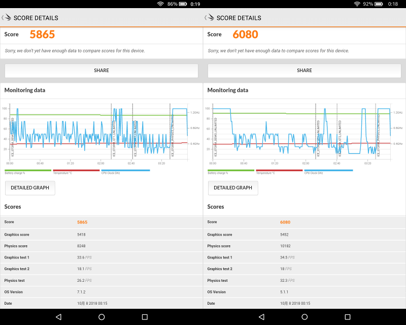Tap Wi-Fi icon in right status bar
Screen dimensions: 406x325
(357, 4)
